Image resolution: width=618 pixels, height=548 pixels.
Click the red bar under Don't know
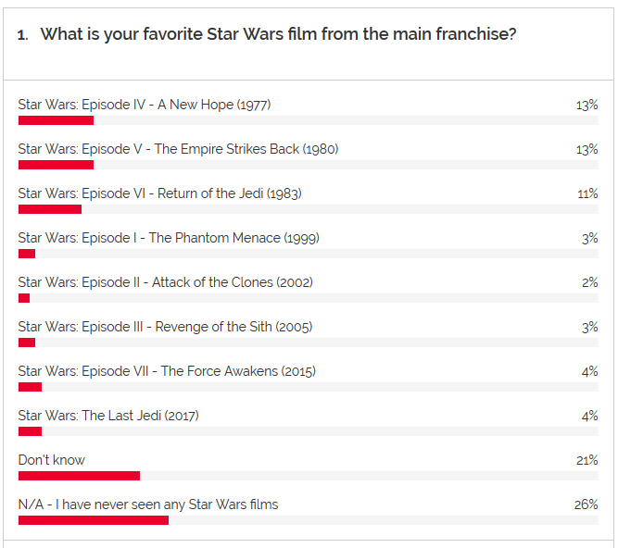[x=79, y=476]
